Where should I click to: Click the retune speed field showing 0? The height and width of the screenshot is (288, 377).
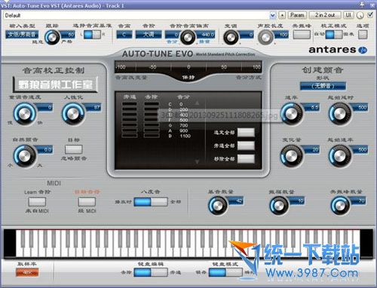pos(44,108)
